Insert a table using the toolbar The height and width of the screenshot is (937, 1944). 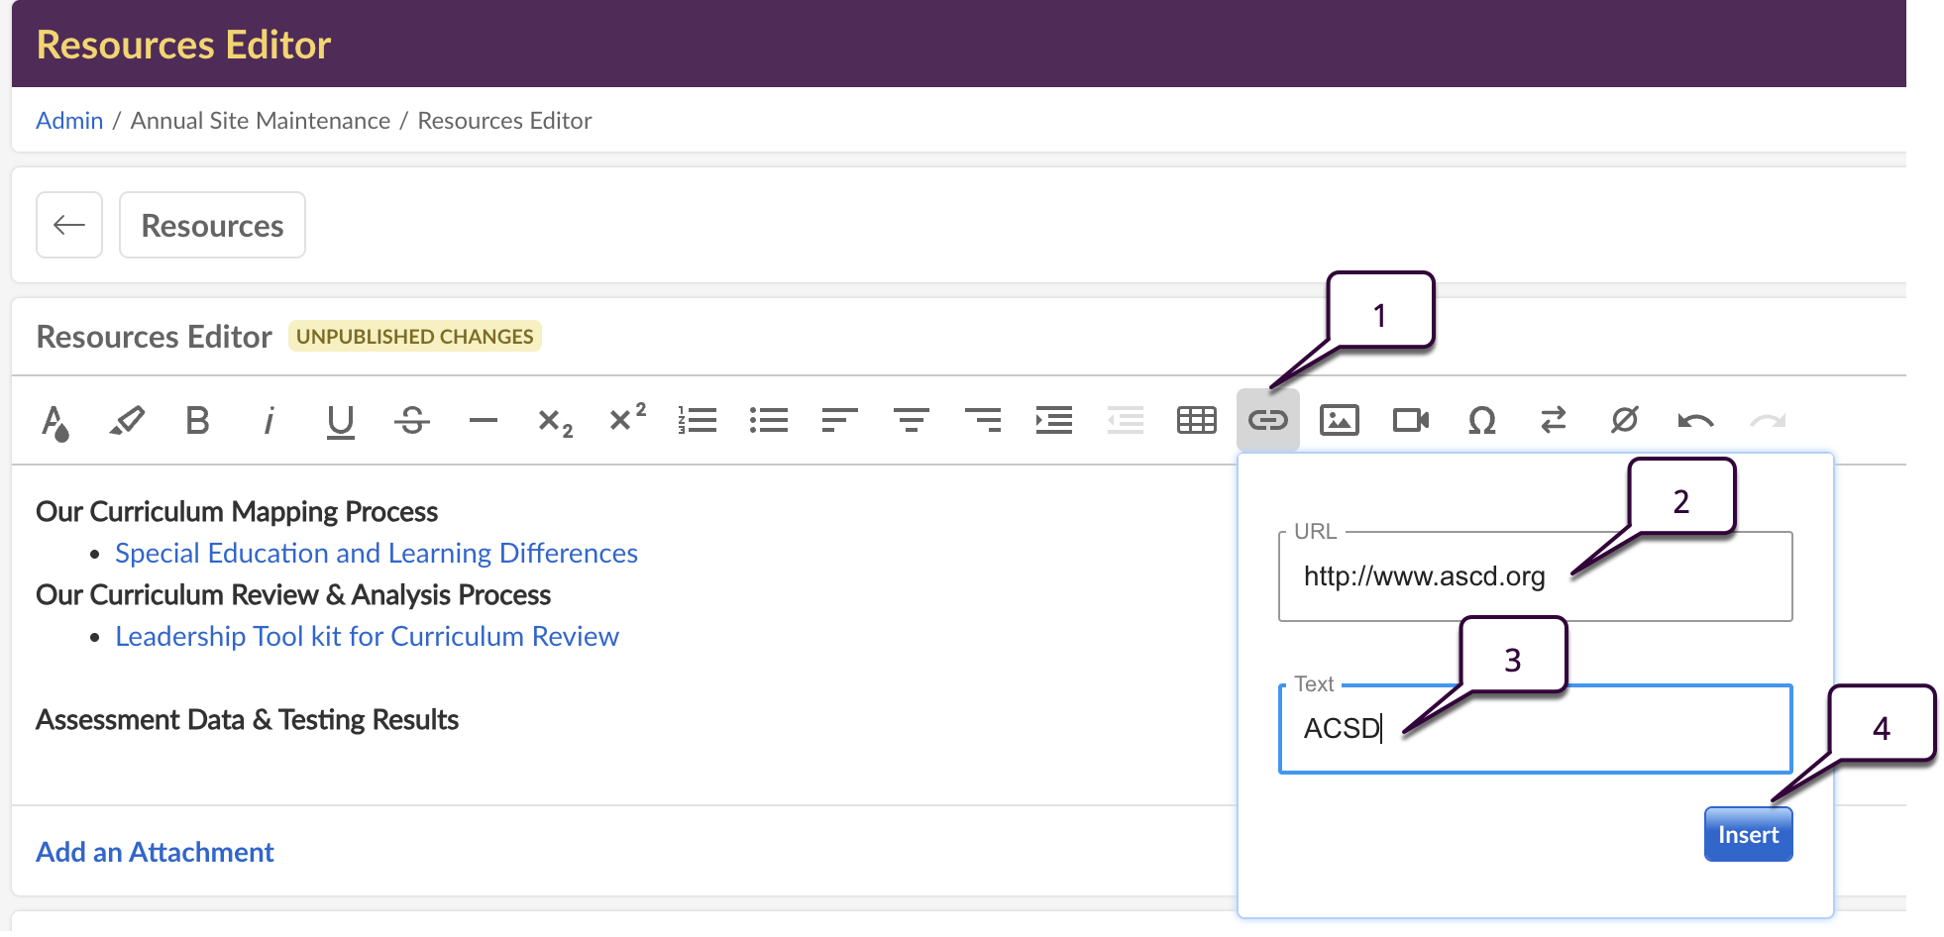1196,421
